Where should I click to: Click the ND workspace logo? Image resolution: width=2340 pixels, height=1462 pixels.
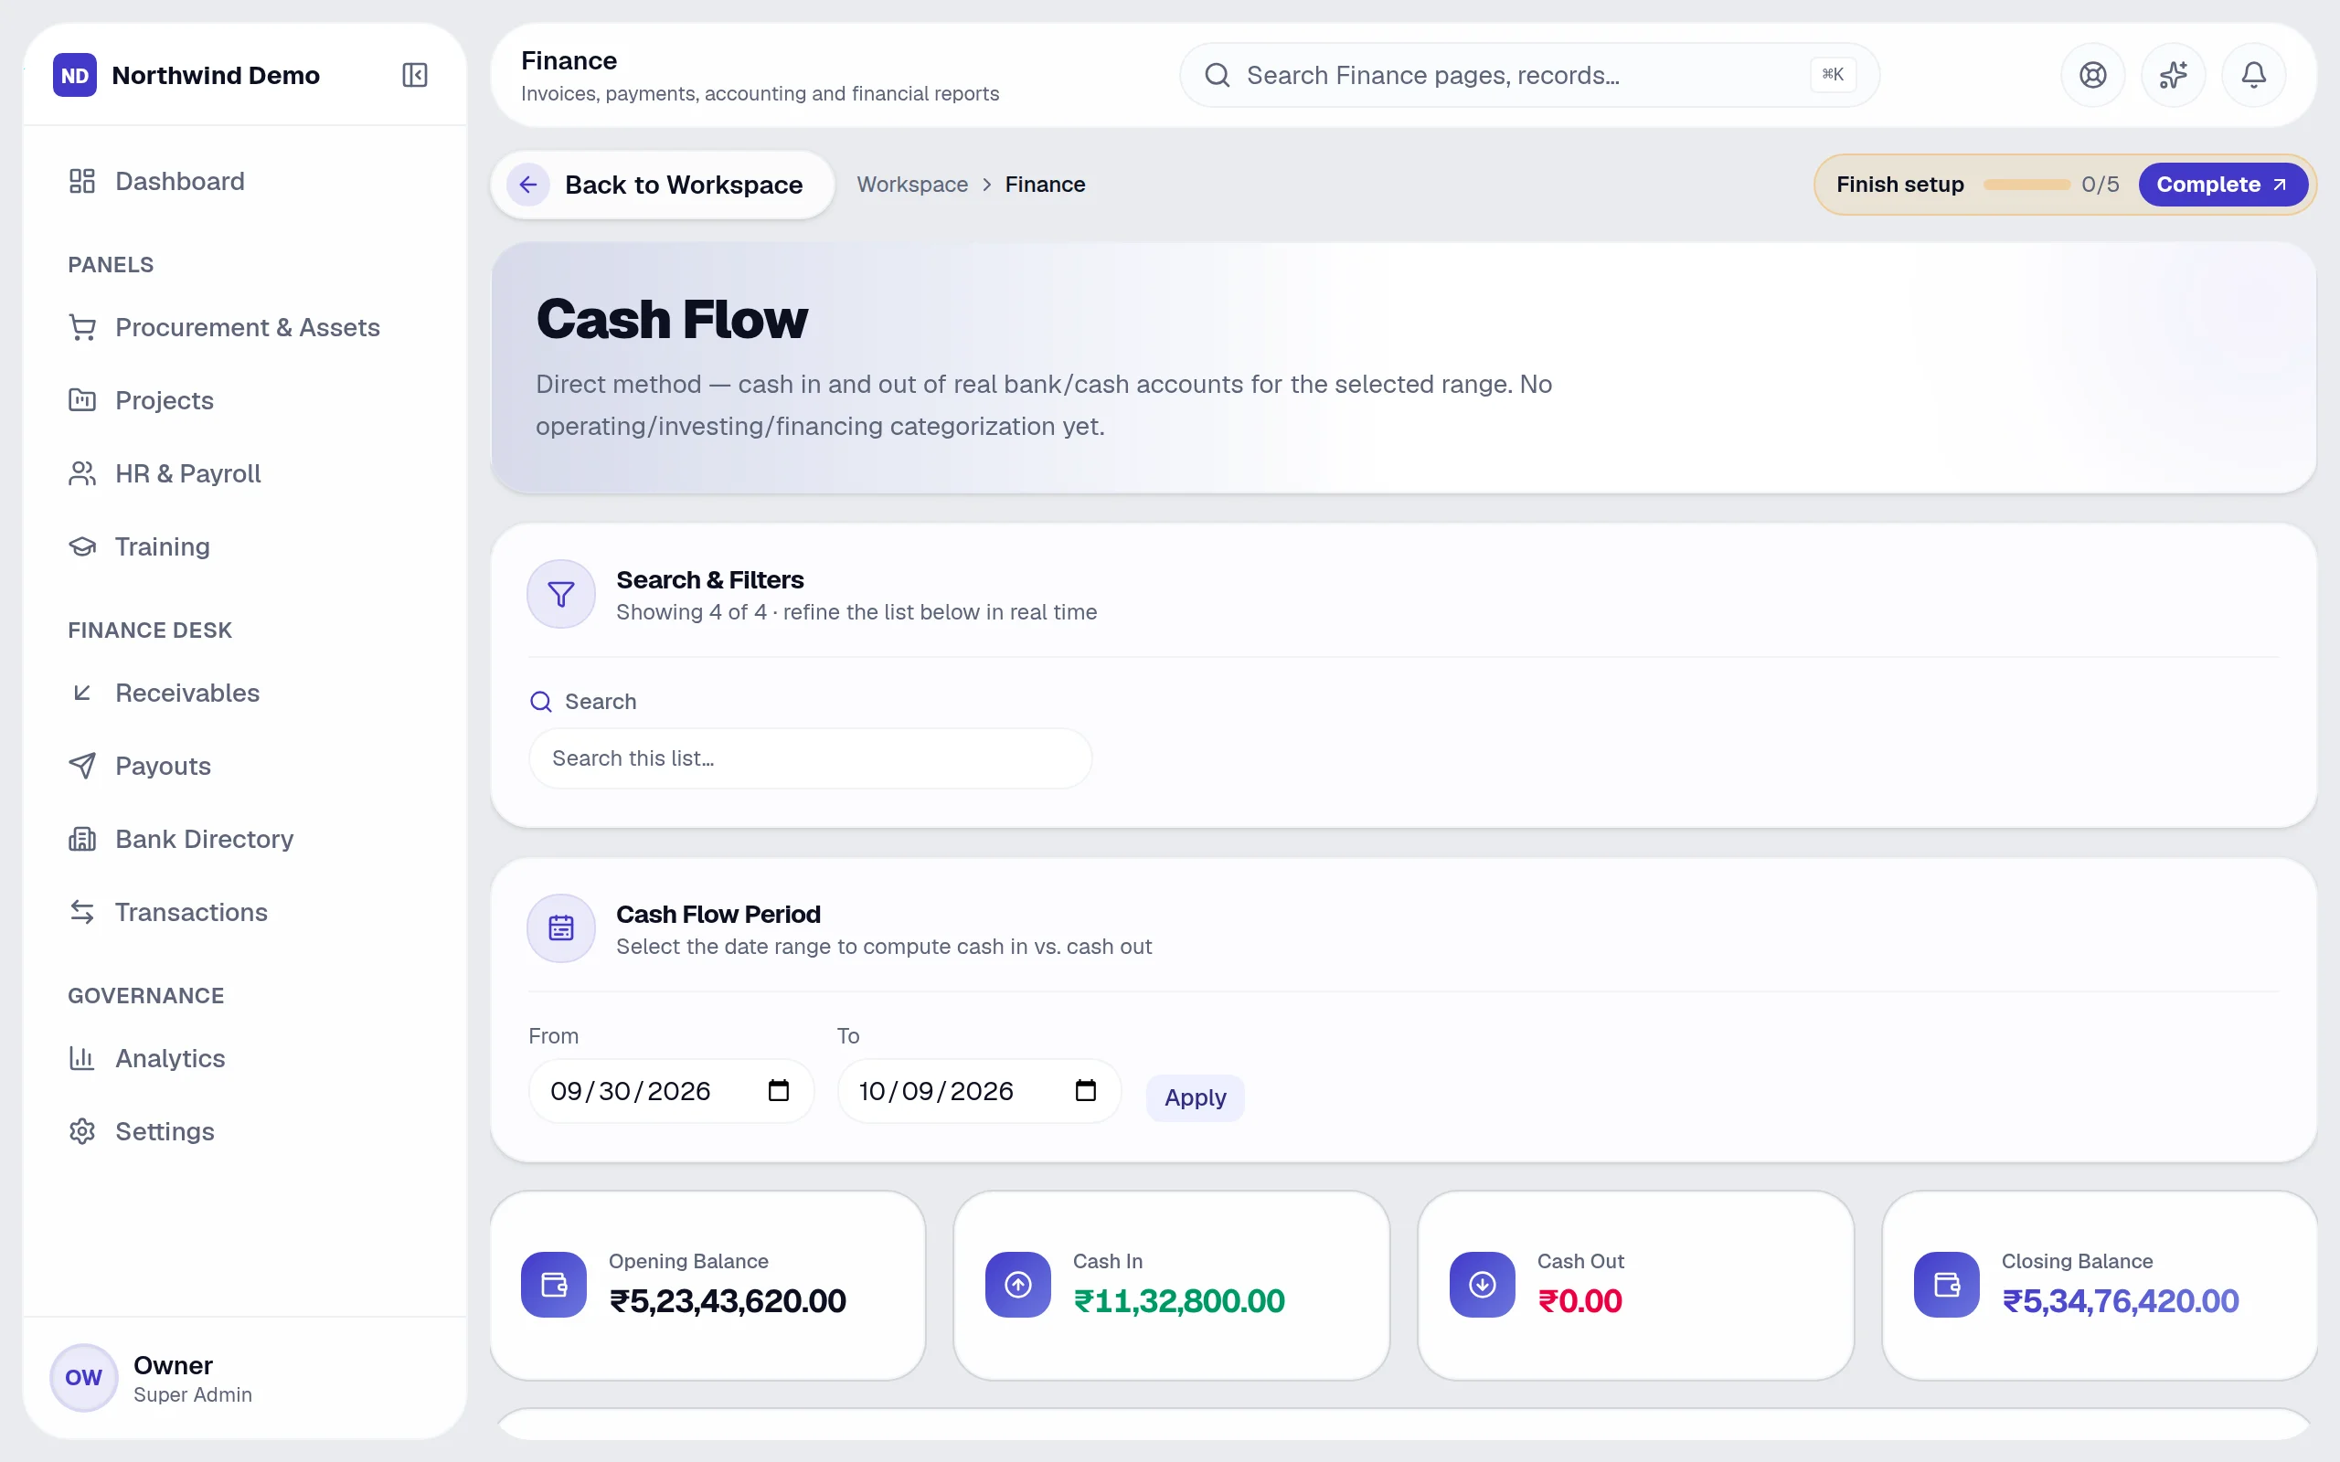pos(74,74)
